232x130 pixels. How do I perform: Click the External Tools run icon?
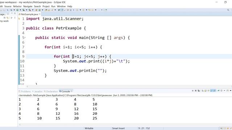30,10
